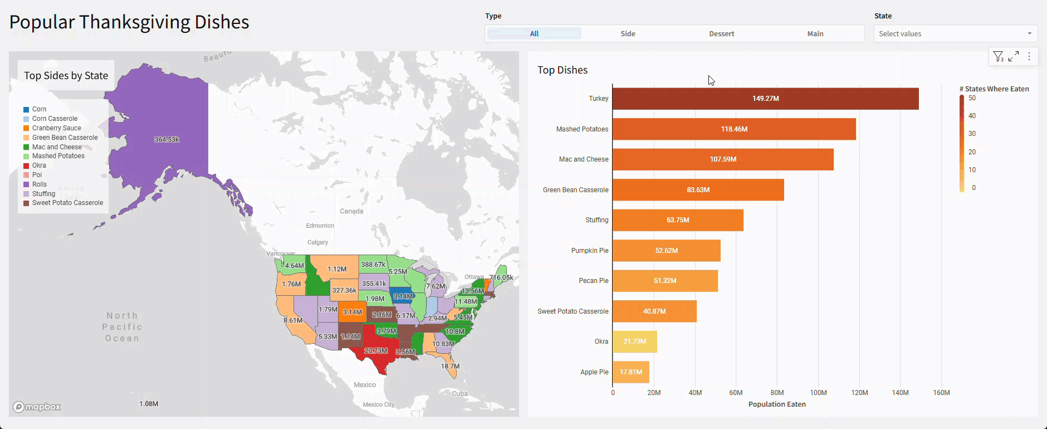Open the Top Dishes filter icon

(998, 56)
